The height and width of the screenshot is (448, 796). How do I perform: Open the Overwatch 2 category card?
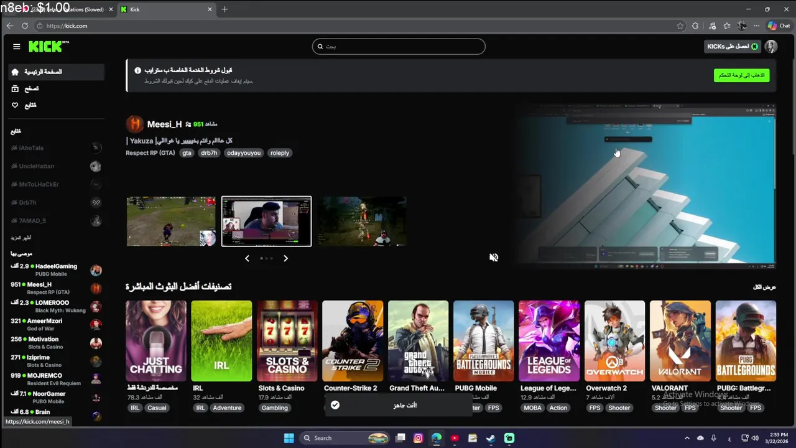click(614, 341)
